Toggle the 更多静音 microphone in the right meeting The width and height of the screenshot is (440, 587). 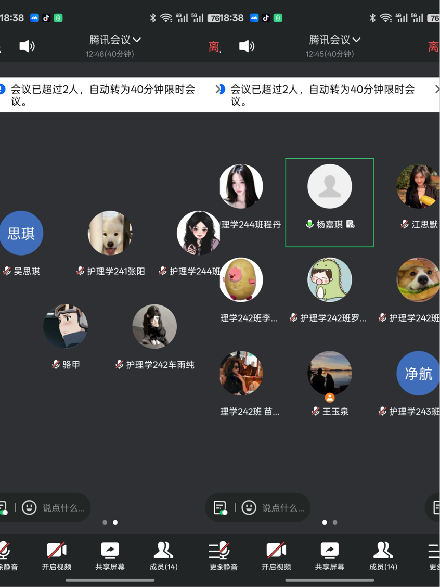point(223,556)
